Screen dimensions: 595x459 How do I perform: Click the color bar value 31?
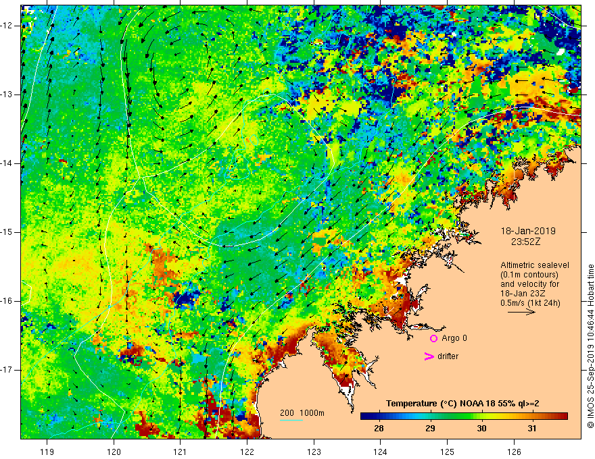(532, 429)
